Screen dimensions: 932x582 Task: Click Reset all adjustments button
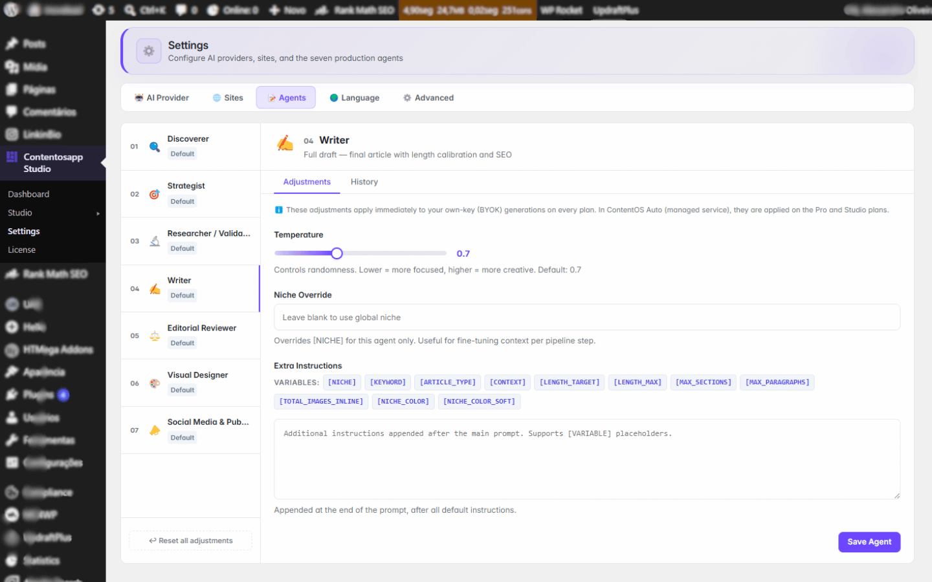point(191,541)
